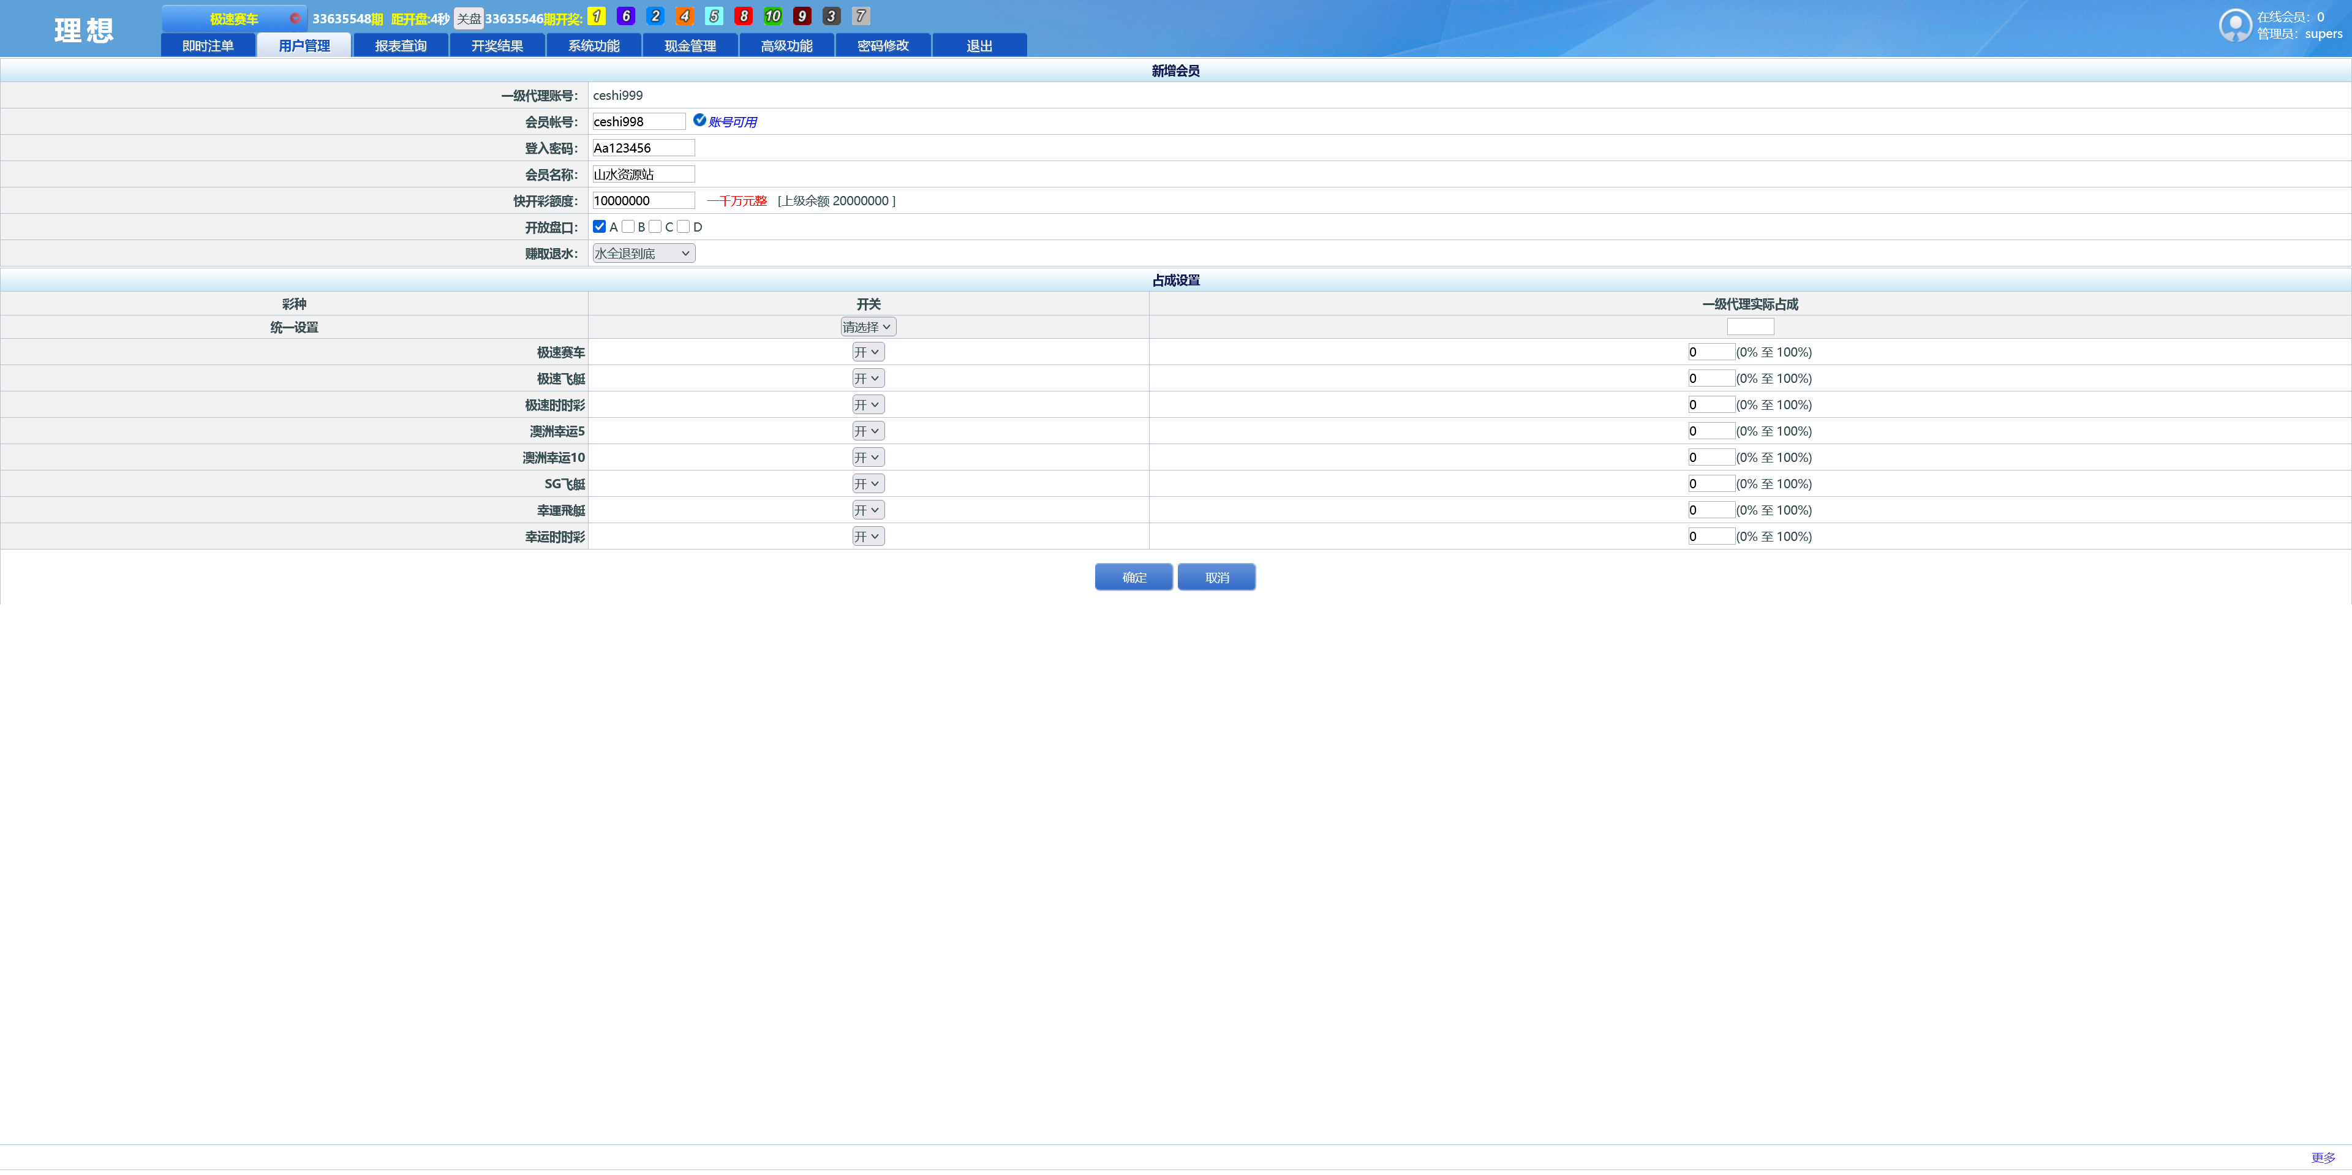Click the purple number 6 ball icon
The width and height of the screenshot is (2352, 1175).
click(625, 17)
